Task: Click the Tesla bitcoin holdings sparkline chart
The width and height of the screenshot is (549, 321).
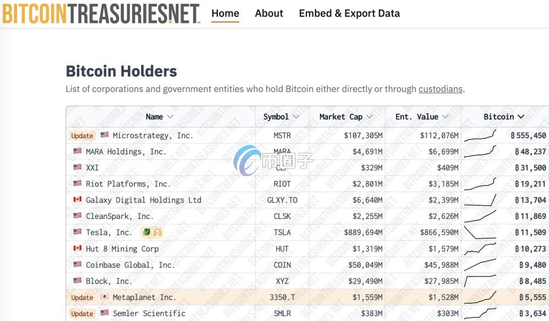Action: click(480, 233)
